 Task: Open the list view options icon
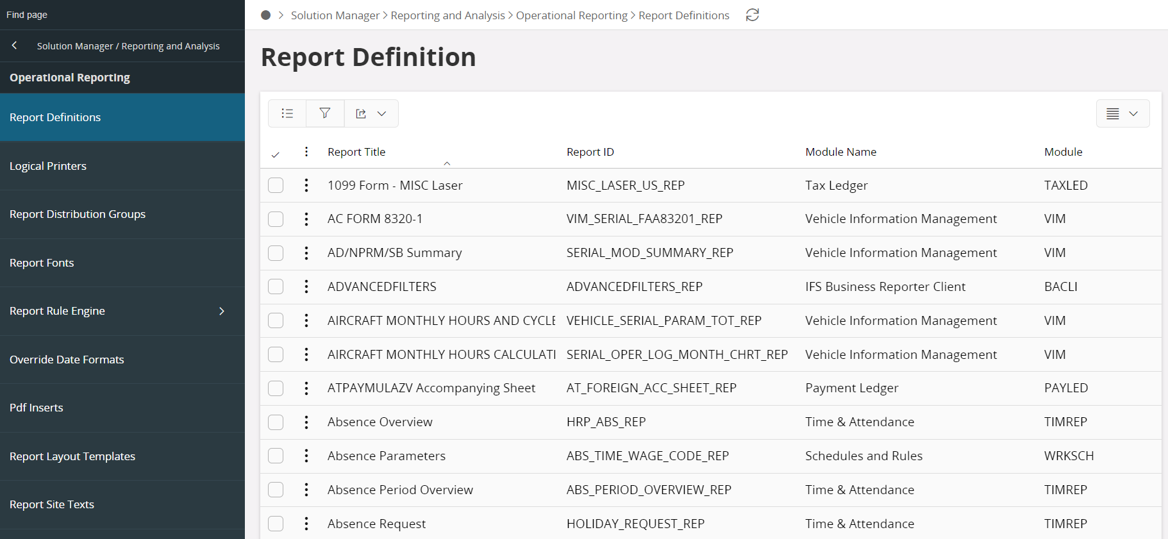click(x=287, y=113)
